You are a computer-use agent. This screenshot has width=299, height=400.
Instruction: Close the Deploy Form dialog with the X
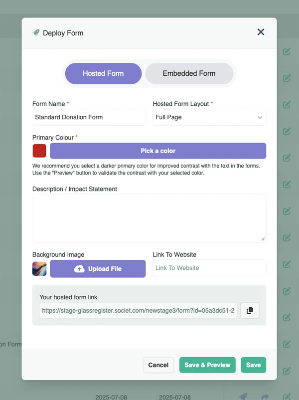coord(261,32)
